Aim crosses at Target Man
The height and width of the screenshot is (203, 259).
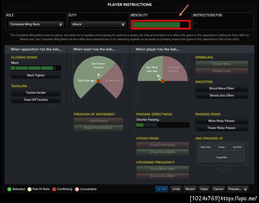(x=221, y=157)
